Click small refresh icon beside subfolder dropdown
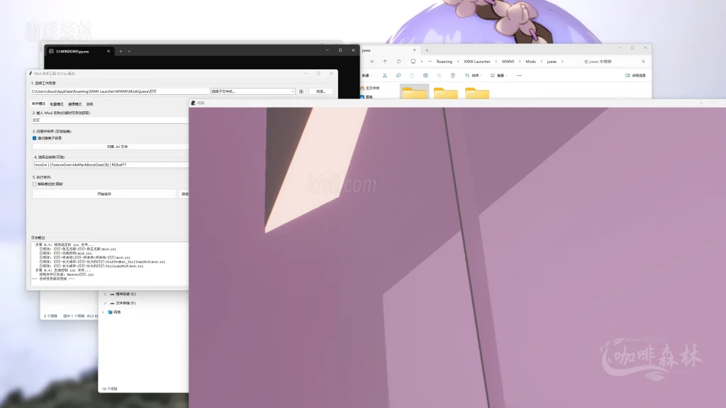The image size is (726, 408). click(301, 91)
